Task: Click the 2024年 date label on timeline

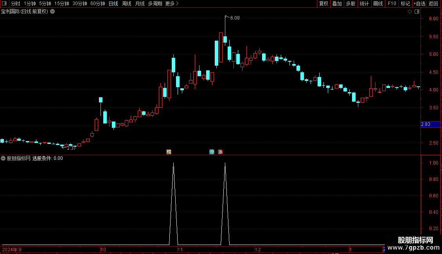Action: tap(10, 249)
